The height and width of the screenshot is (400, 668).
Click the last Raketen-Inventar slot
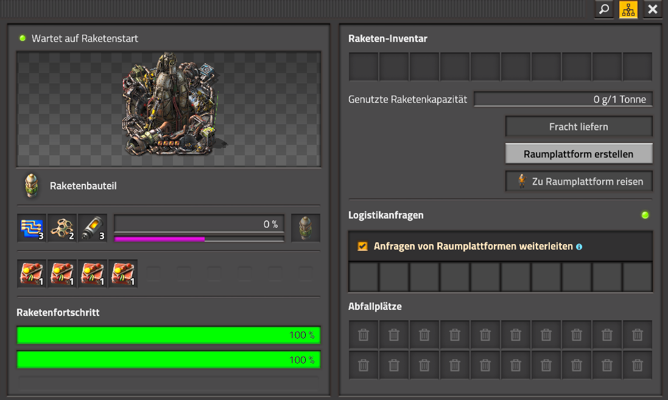pyautogui.click(x=638, y=67)
